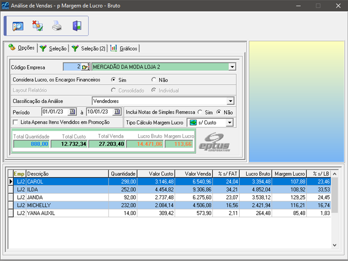The width and height of the screenshot is (348, 261).
Task: Click the Eptus Corporation logo
Action: coord(214,142)
